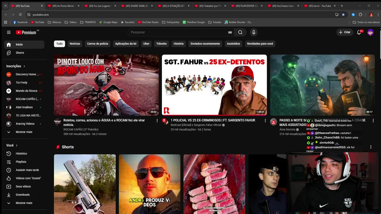Select the Carros de polícia chip
The width and height of the screenshot is (381, 214).
click(x=97, y=44)
